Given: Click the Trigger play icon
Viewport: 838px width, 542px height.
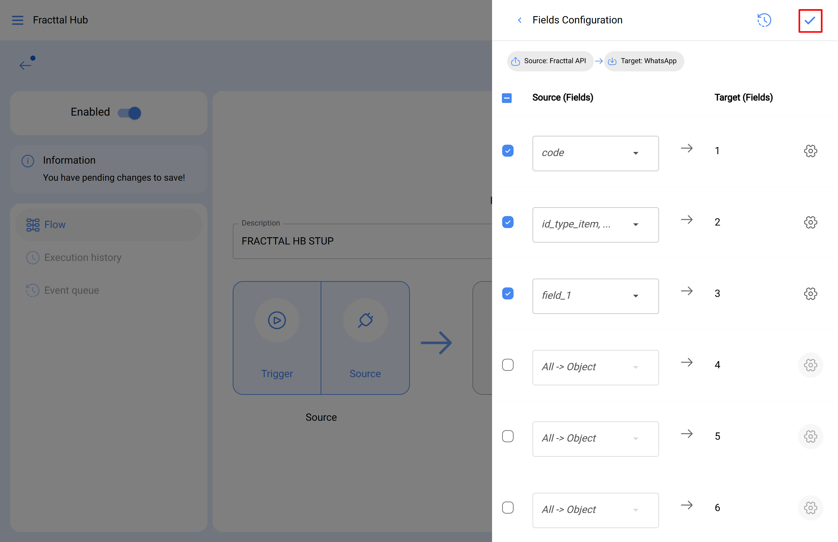Looking at the screenshot, I should click(x=277, y=320).
